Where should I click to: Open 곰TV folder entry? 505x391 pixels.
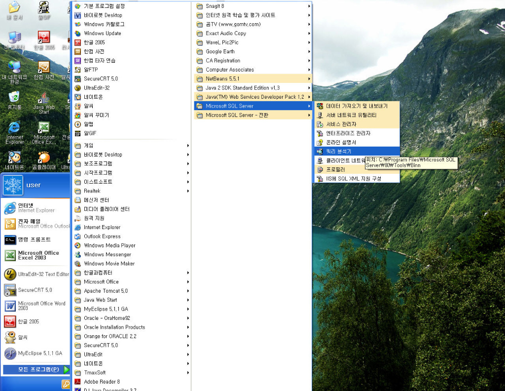pos(253,24)
